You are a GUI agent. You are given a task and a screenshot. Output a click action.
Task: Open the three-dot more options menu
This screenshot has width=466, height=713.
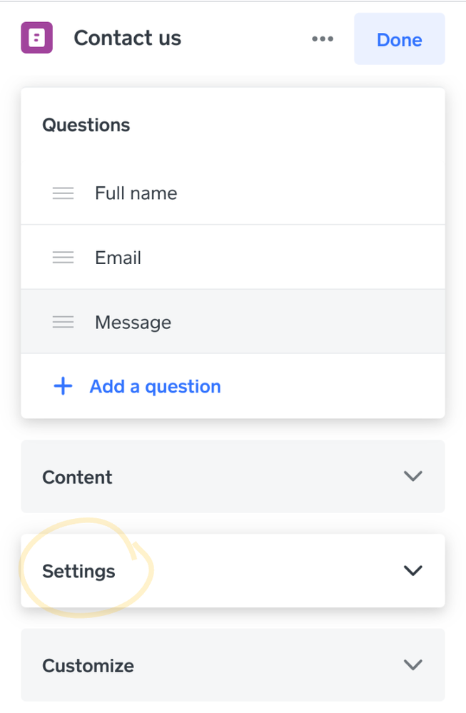(x=323, y=39)
